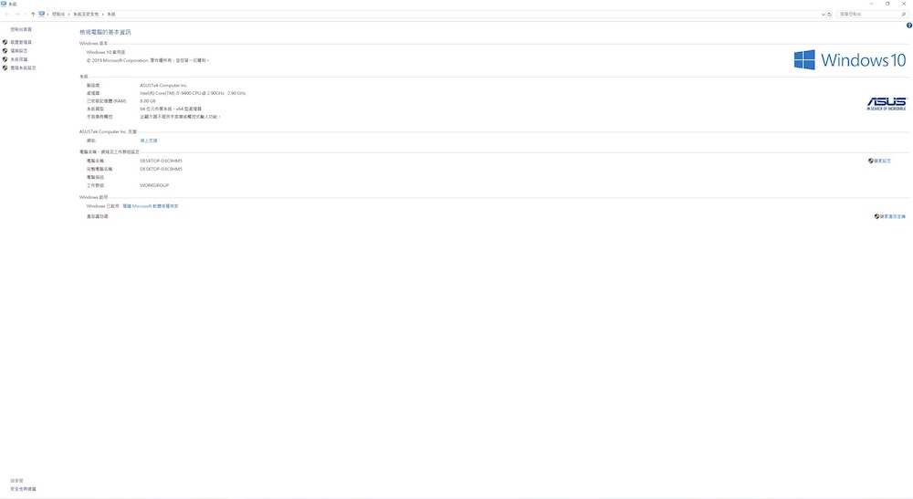Open the address bar history dropdown
Image resolution: width=913 pixels, height=499 pixels.
click(823, 15)
